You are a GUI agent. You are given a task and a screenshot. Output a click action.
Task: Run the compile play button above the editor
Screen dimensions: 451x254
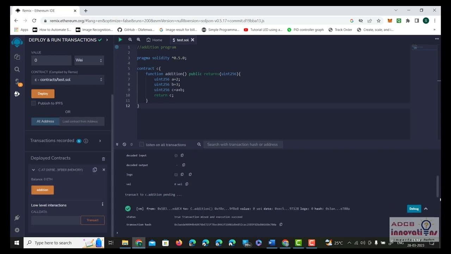tap(120, 39)
